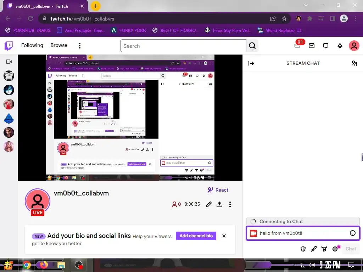Open the gorilla avatar channel in sidebar
This screenshot has width=363, height=272.
point(9,76)
